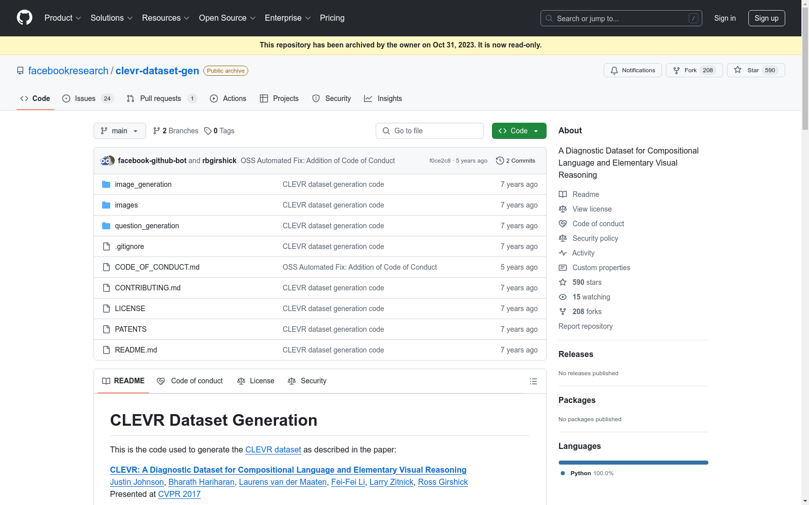Click the Sign in link
Image resolution: width=809 pixels, height=505 pixels.
tap(725, 18)
